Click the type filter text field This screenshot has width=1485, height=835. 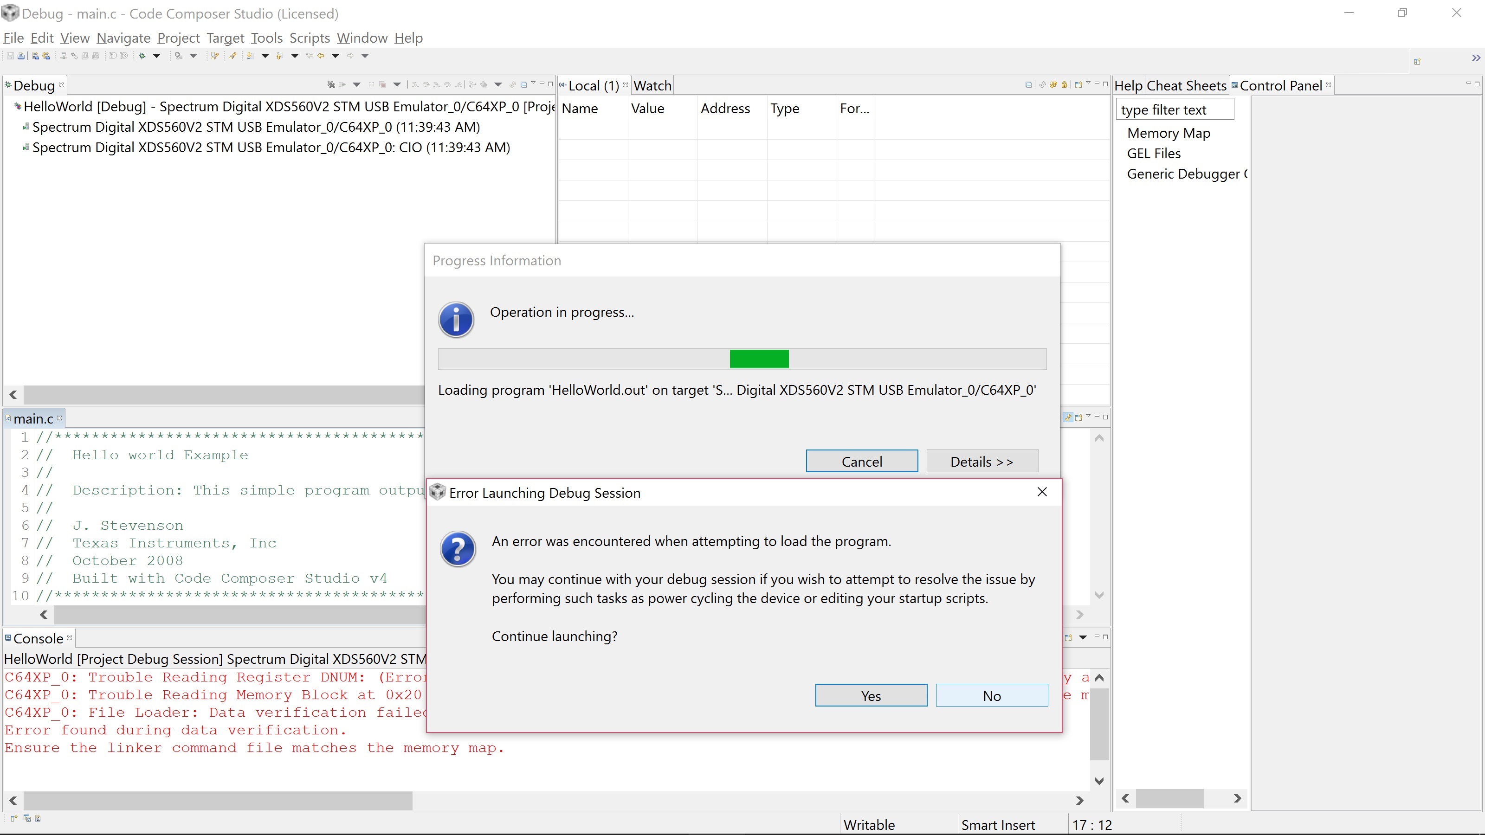1175,109
